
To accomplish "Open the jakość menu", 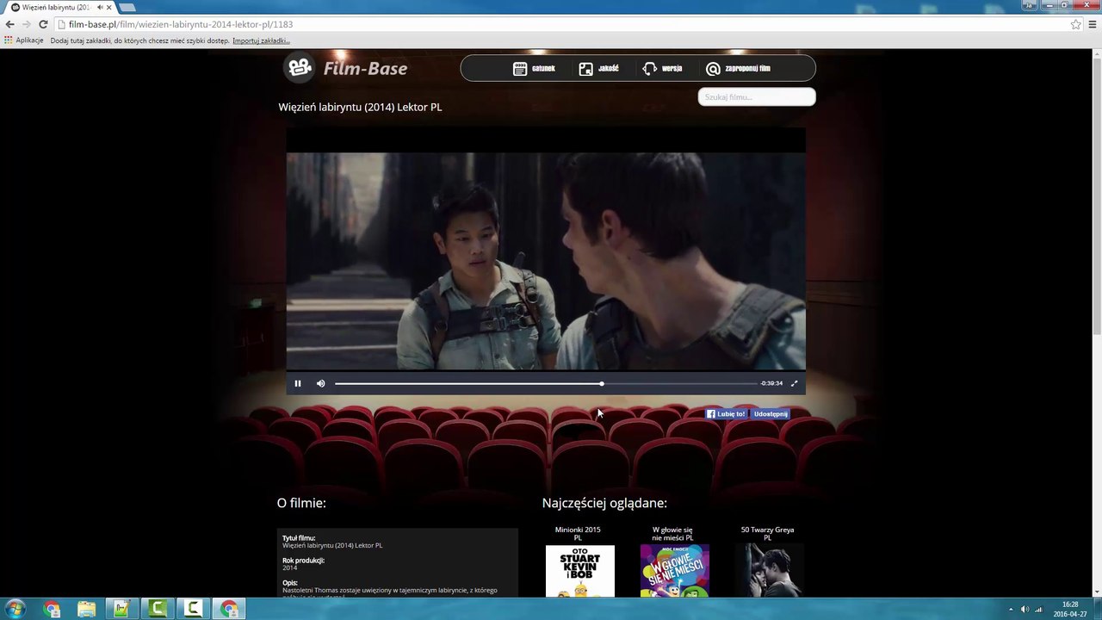I will 598,69.
